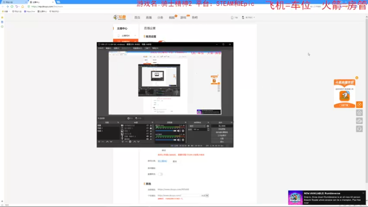The image size is (368, 207).
Task: Pop out the Sources dock panel icon
Action: [152, 122]
